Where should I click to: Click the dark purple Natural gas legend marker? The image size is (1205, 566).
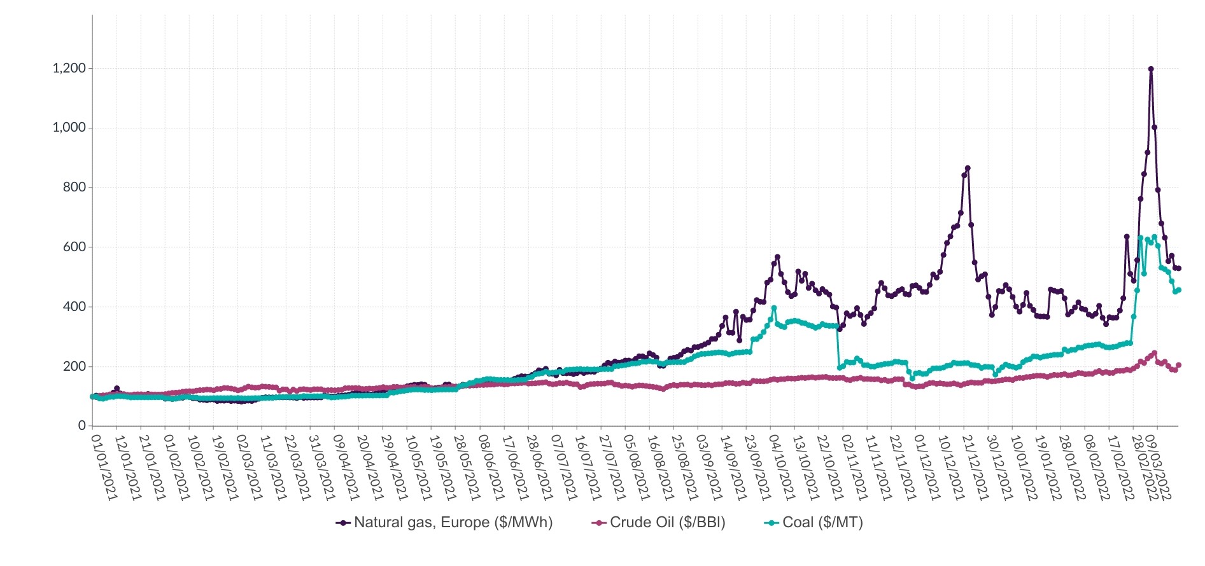pos(343,523)
